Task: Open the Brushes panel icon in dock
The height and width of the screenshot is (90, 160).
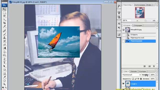Action: (119, 13)
